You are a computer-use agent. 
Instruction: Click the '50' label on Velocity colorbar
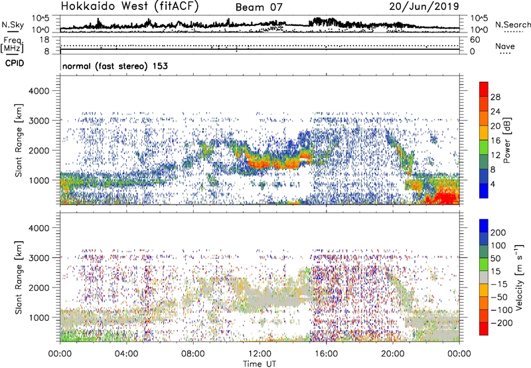tap(495, 258)
